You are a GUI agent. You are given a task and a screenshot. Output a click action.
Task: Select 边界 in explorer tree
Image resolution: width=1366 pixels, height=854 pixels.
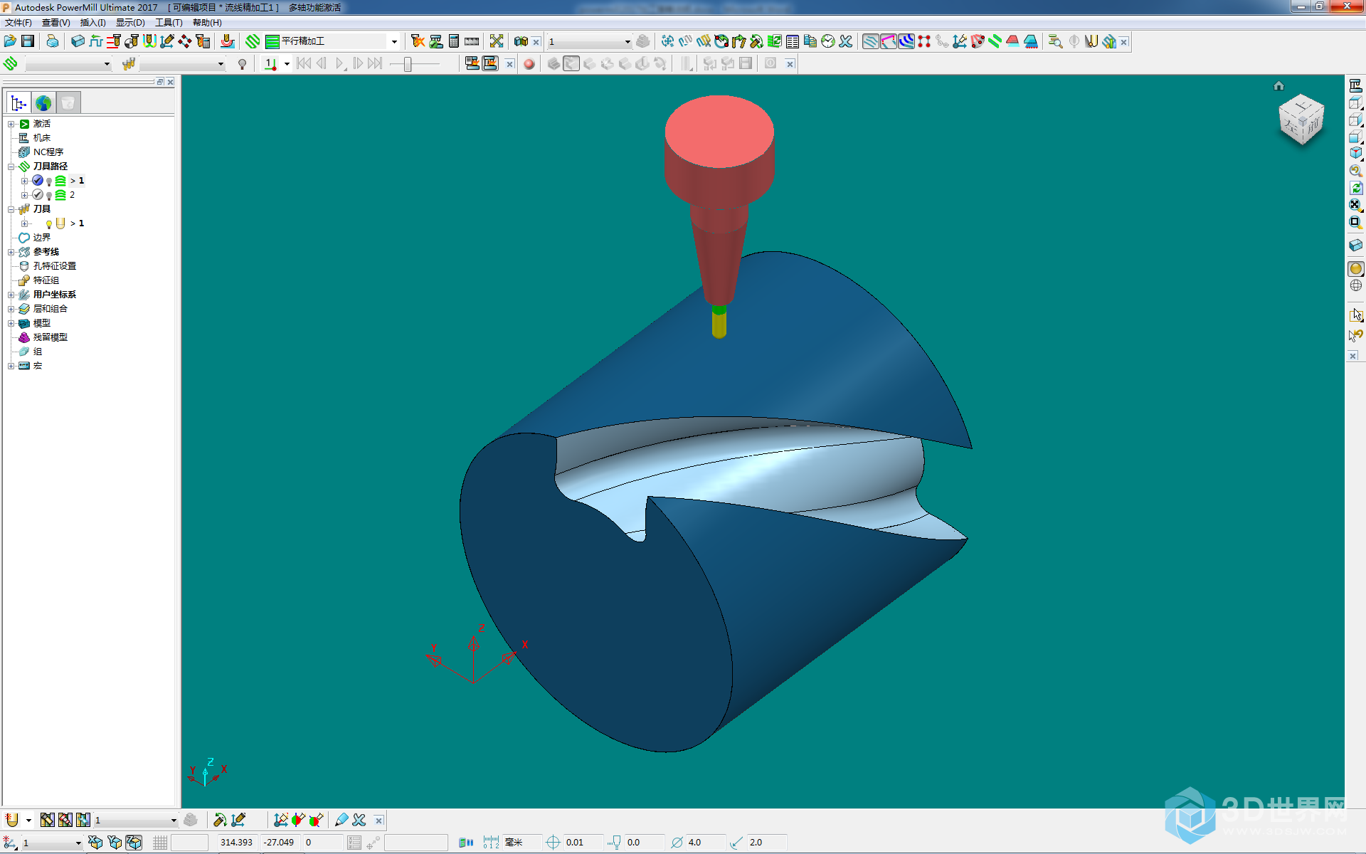click(x=41, y=238)
